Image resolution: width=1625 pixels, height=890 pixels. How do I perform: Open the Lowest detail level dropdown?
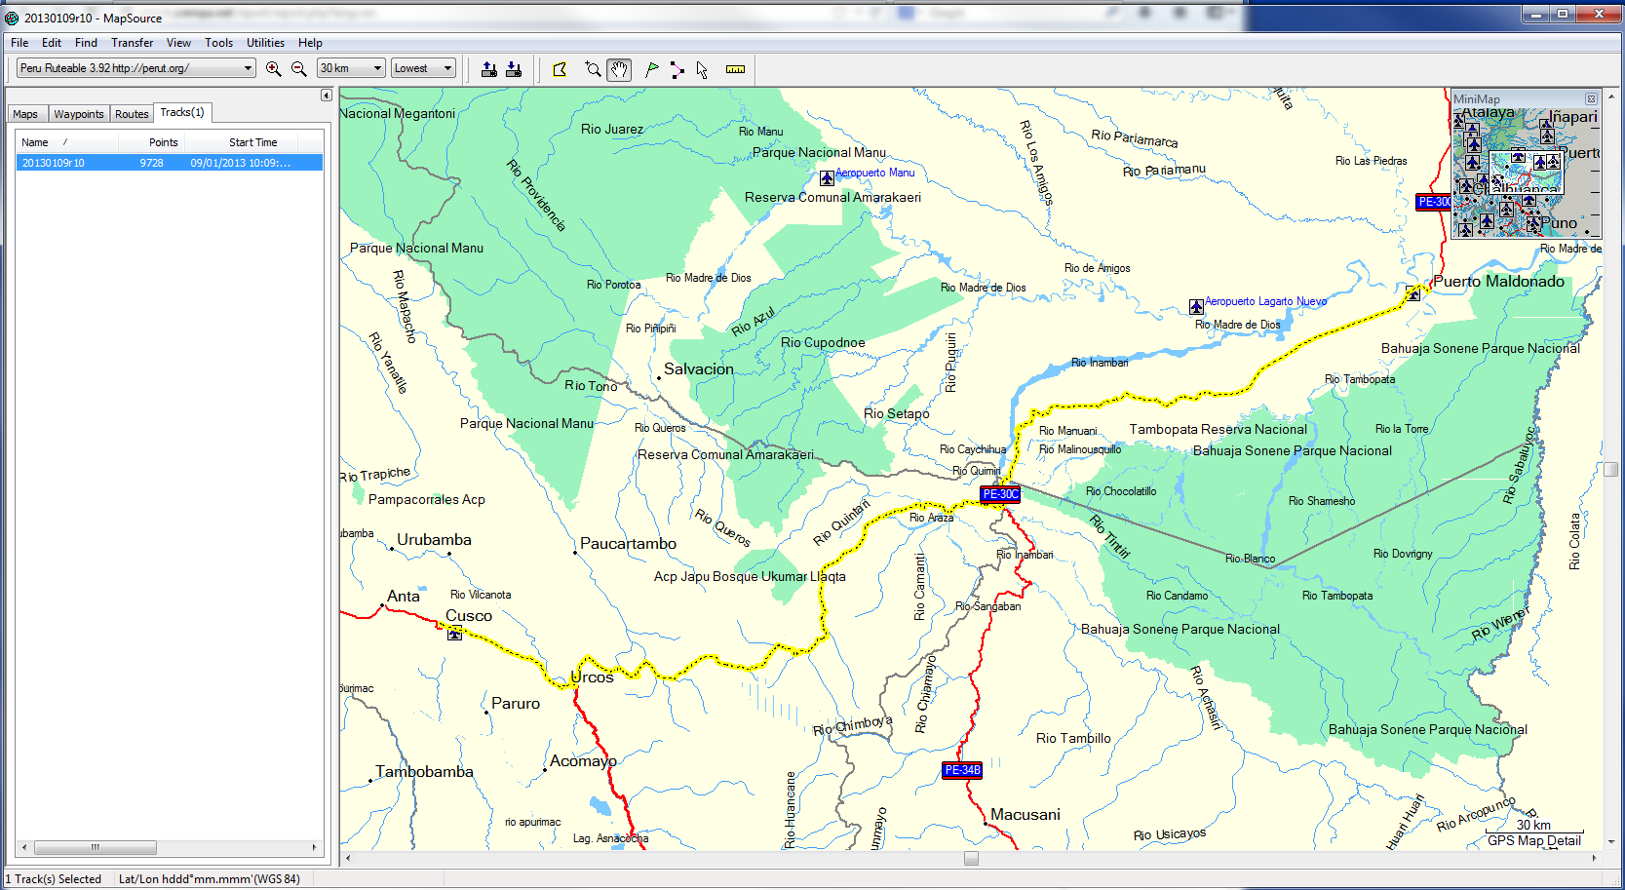(423, 68)
